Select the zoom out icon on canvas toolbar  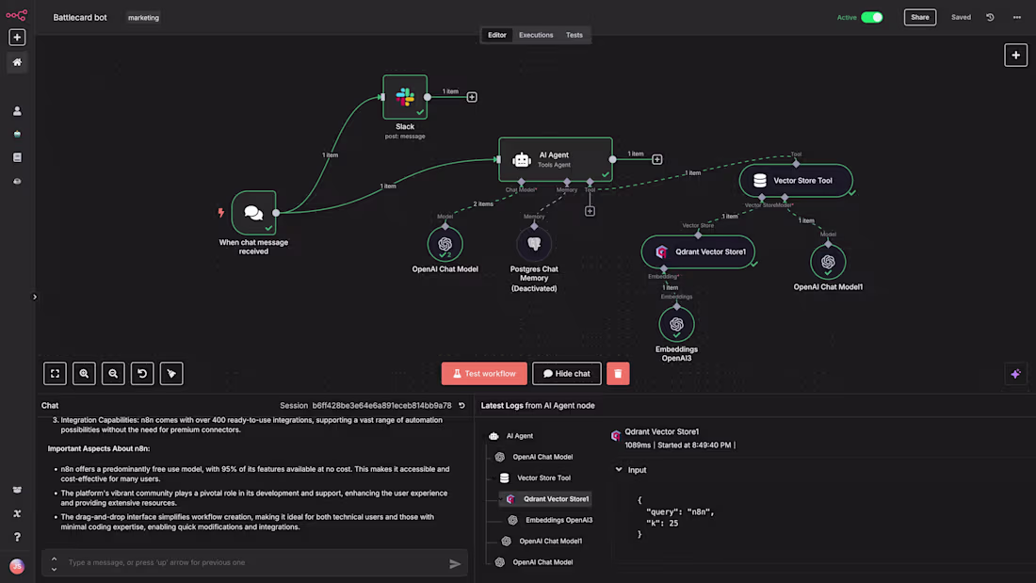coord(112,373)
